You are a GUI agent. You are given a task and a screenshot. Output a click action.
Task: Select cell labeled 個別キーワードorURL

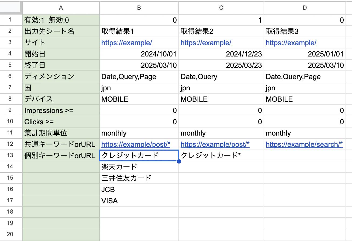pyautogui.click(x=61, y=155)
